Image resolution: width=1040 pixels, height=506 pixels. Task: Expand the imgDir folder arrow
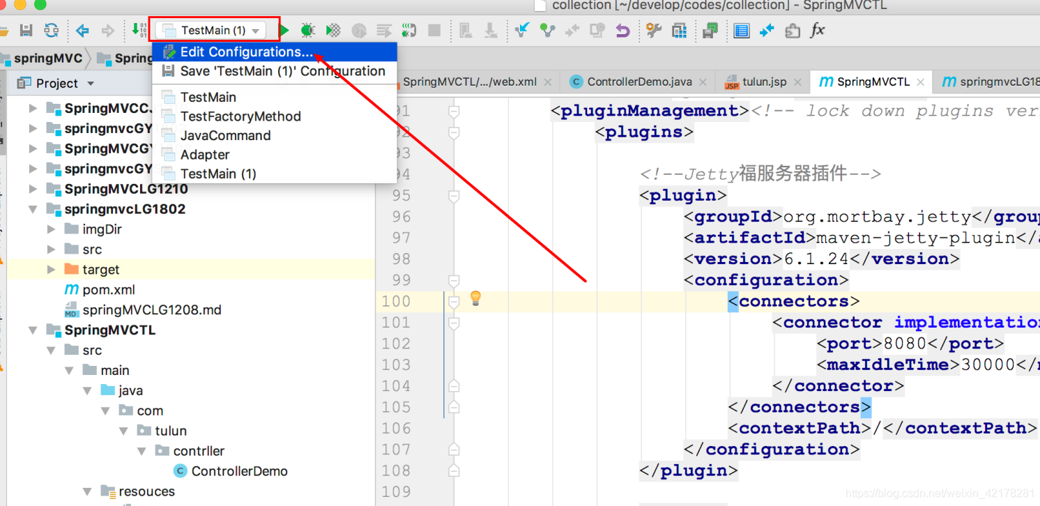pos(51,229)
